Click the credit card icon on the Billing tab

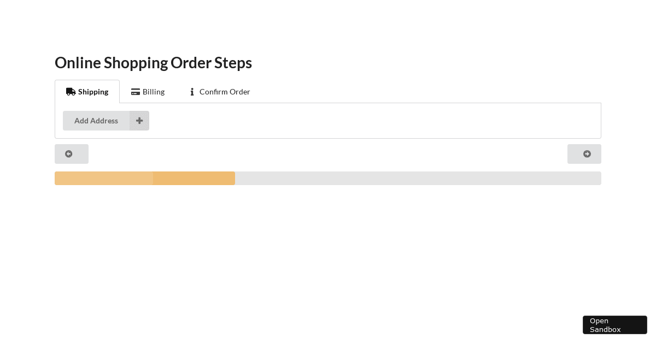(x=135, y=92)
